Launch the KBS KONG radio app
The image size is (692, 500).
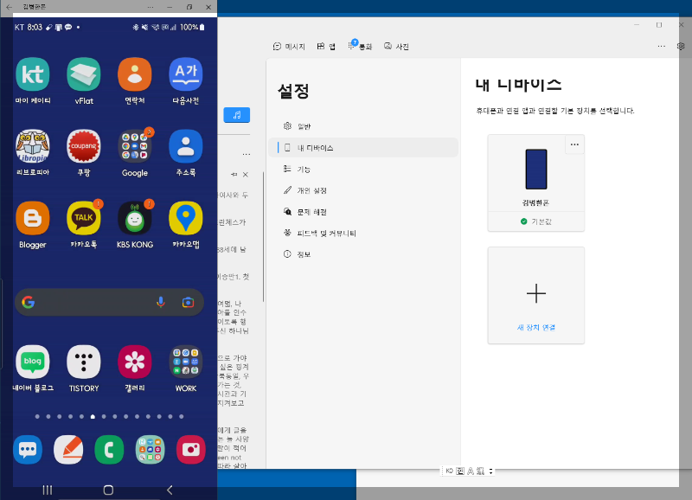pos(135,218)
